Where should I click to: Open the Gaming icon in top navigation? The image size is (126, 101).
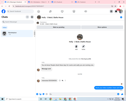[x=86, y=11]
